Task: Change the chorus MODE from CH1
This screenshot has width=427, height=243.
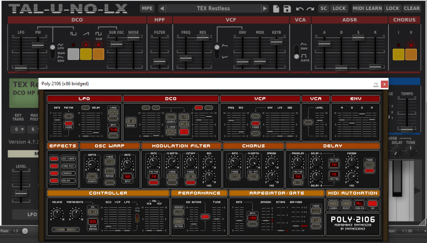Action: [234, 177]
